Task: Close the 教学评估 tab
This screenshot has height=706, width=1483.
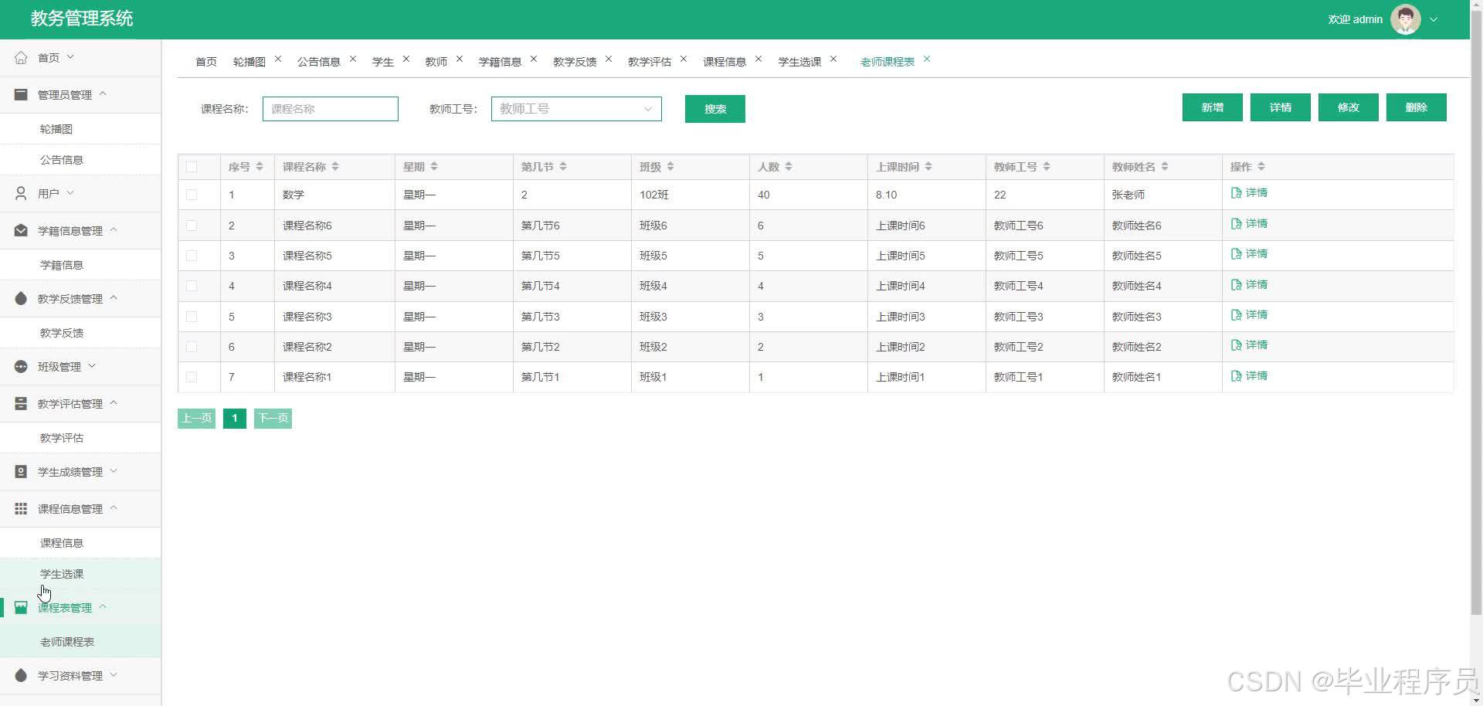Action: [x=684, y=59]
